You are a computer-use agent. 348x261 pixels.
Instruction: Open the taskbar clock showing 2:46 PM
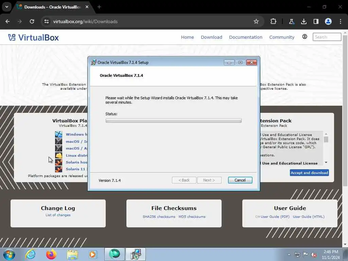(331, 255)
